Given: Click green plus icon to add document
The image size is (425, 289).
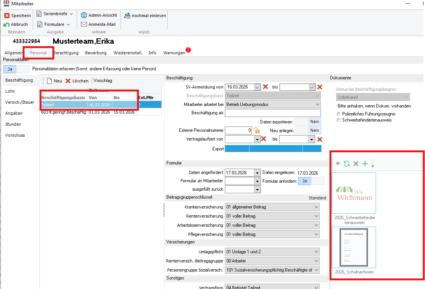Looking at the screenshot, I should coord(365,164).
